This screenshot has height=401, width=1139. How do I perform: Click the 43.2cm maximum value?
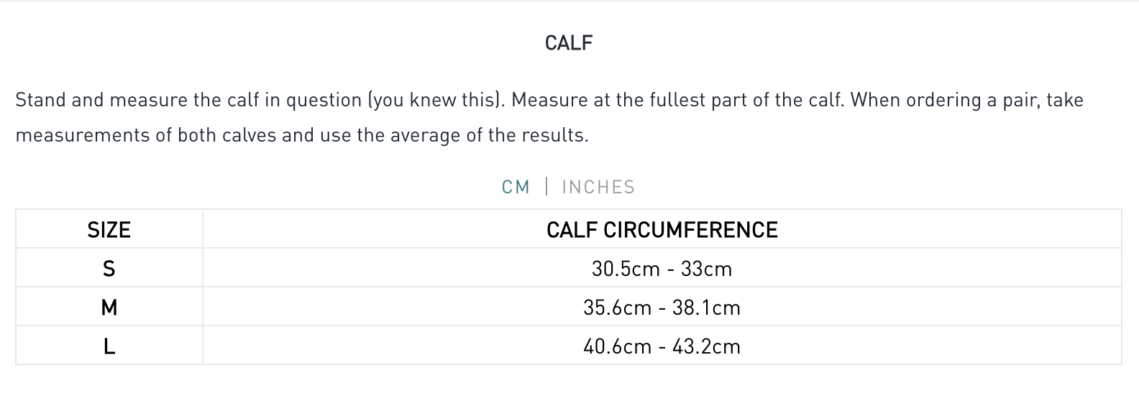(706, 346)
